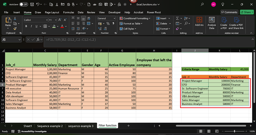
Task: Open the Formulas ribbon tab
Action: click(x=69, y=12)
